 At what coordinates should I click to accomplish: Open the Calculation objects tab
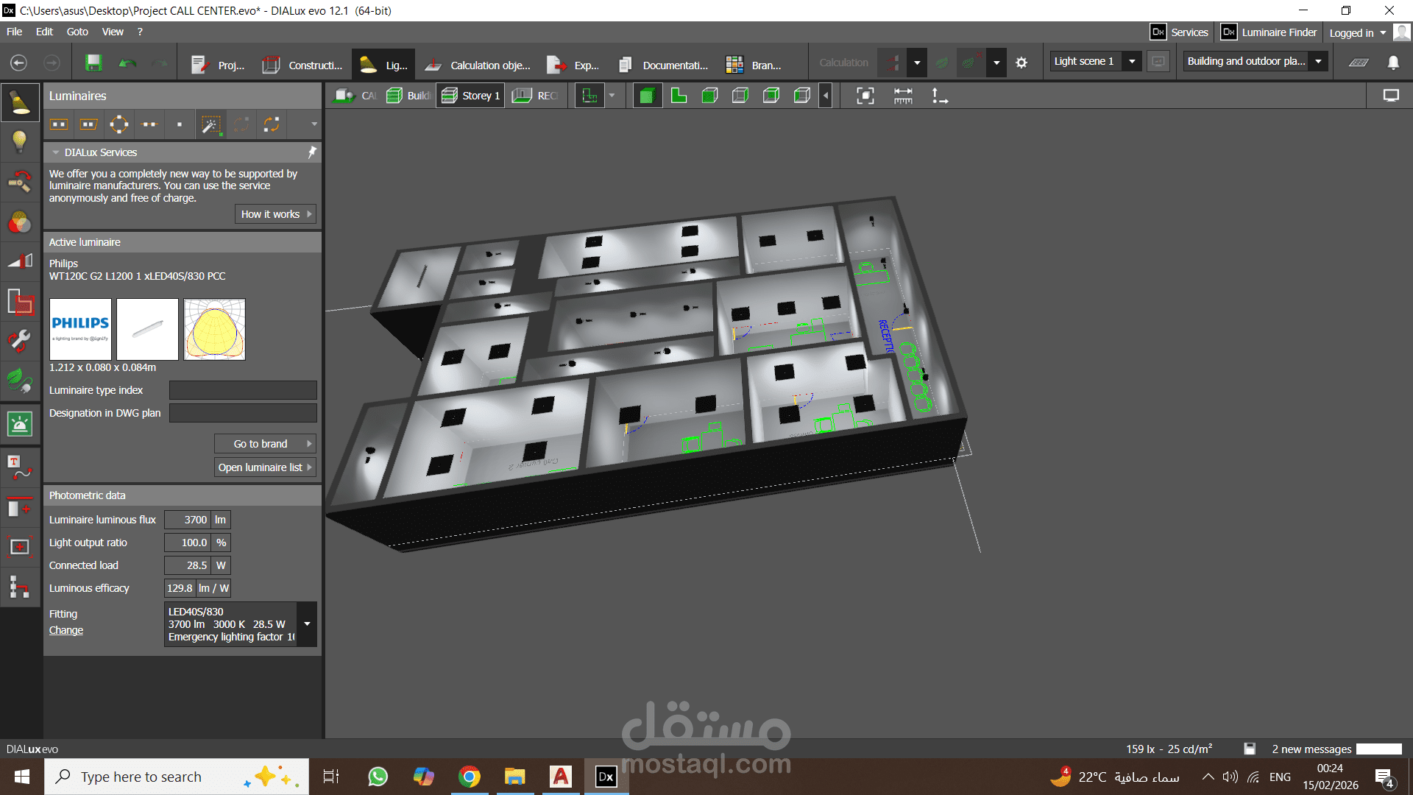pyautogui.click(x=478, y=65)
